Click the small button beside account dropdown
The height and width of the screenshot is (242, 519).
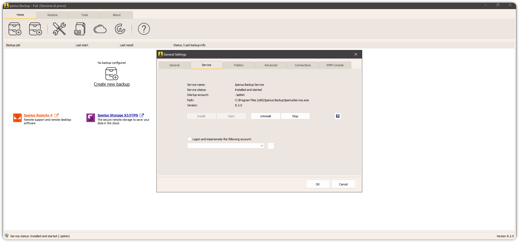tap(271, 146)
